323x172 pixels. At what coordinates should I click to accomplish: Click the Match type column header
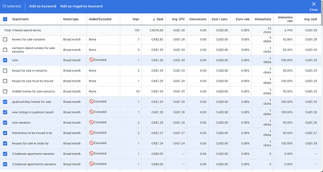[x=71, y=19]
